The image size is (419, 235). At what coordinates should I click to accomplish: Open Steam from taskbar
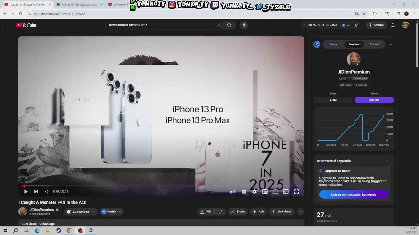coord(59,230)
